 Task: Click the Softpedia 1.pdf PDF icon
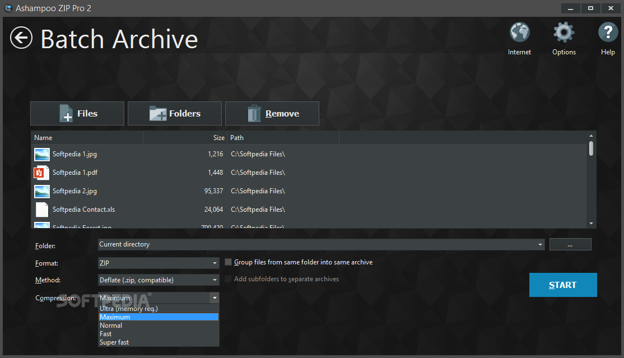pos(42,173)
